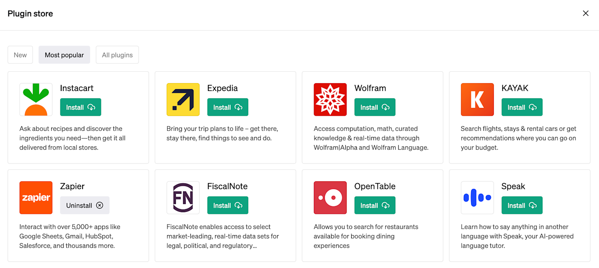
Task: Click the Expedia yellow arrow logo
Action: 183,99
